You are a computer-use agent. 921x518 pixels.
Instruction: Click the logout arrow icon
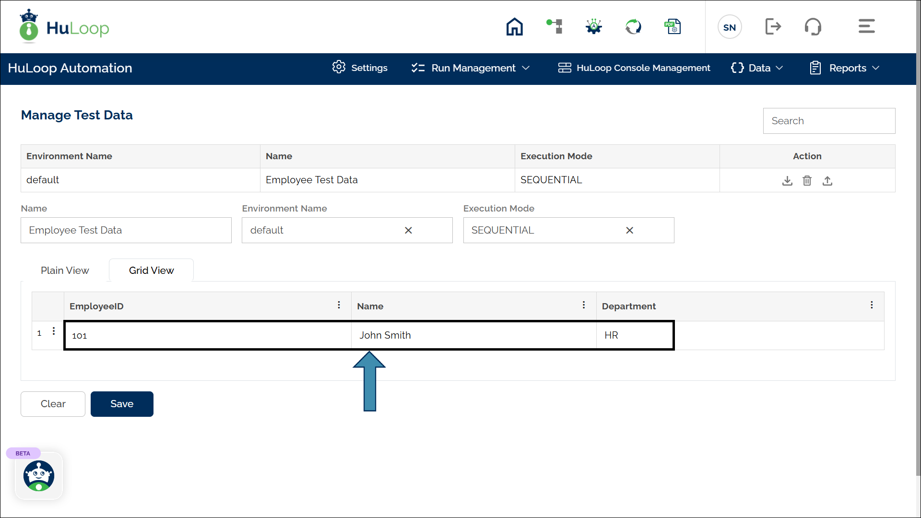click(773, 27)
